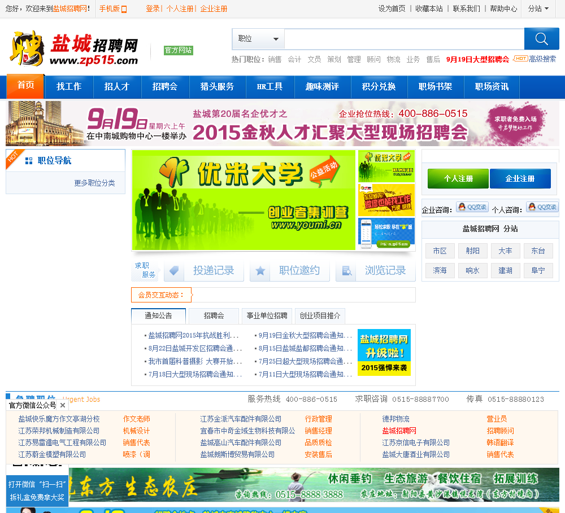This screenshot has height=513, width=565.
Task: Open the 职位 search type dropdown
Action: click(258, 39)
